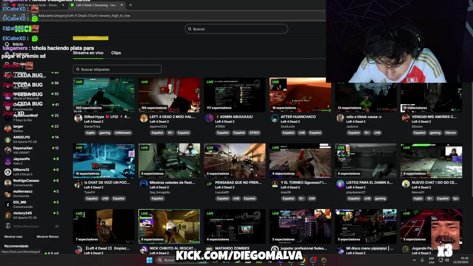The image size is (473, 266).
Task: Open the '!s CHAT DE VOZ' stream thumbnail
Action: click(104, 161)
